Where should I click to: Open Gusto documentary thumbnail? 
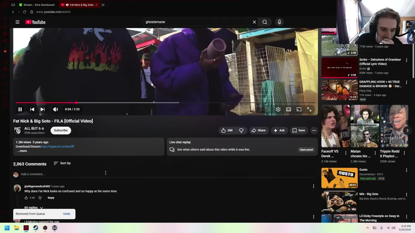tap(339, 178)
